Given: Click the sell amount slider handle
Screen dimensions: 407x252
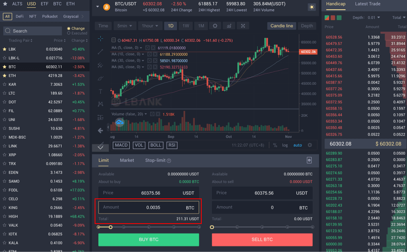Looking at the screenshot, I should pos(212,227).
